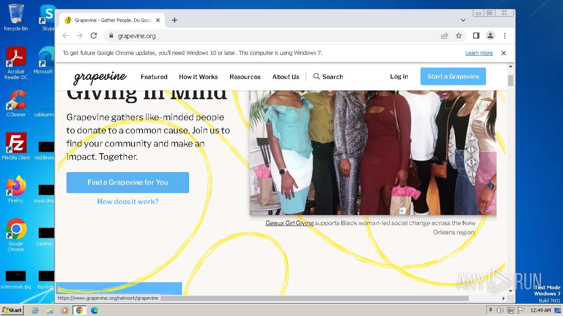Click the padlock site info icon
Screen dimensions: 563x316
(x=111, y=36)
